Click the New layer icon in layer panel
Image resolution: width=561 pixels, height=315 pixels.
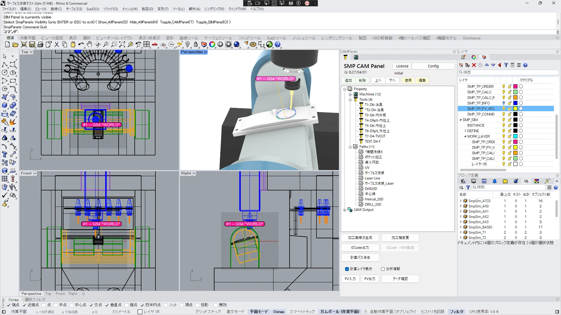pos(461,65)
